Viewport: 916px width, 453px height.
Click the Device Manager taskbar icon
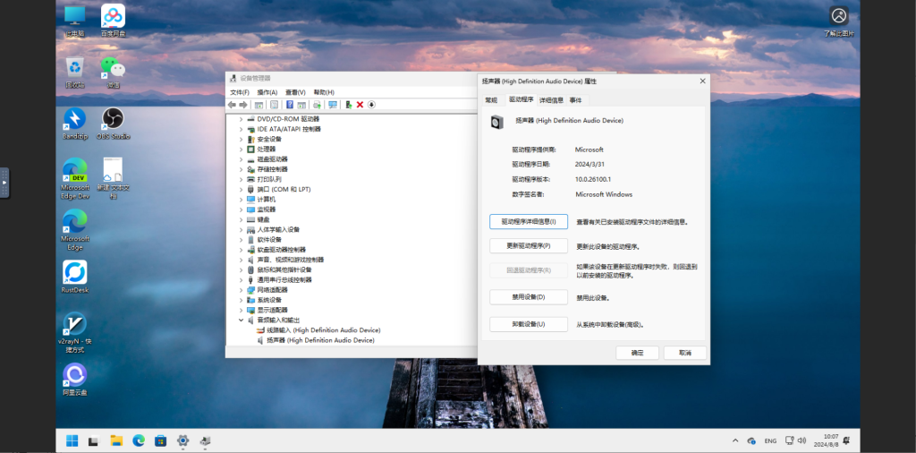coord(205,440)
